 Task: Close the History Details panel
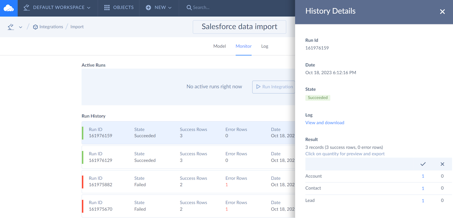[x=442, y=11]
